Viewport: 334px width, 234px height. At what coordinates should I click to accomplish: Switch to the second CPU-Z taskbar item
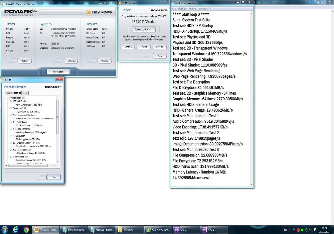[x=214, y=230]
